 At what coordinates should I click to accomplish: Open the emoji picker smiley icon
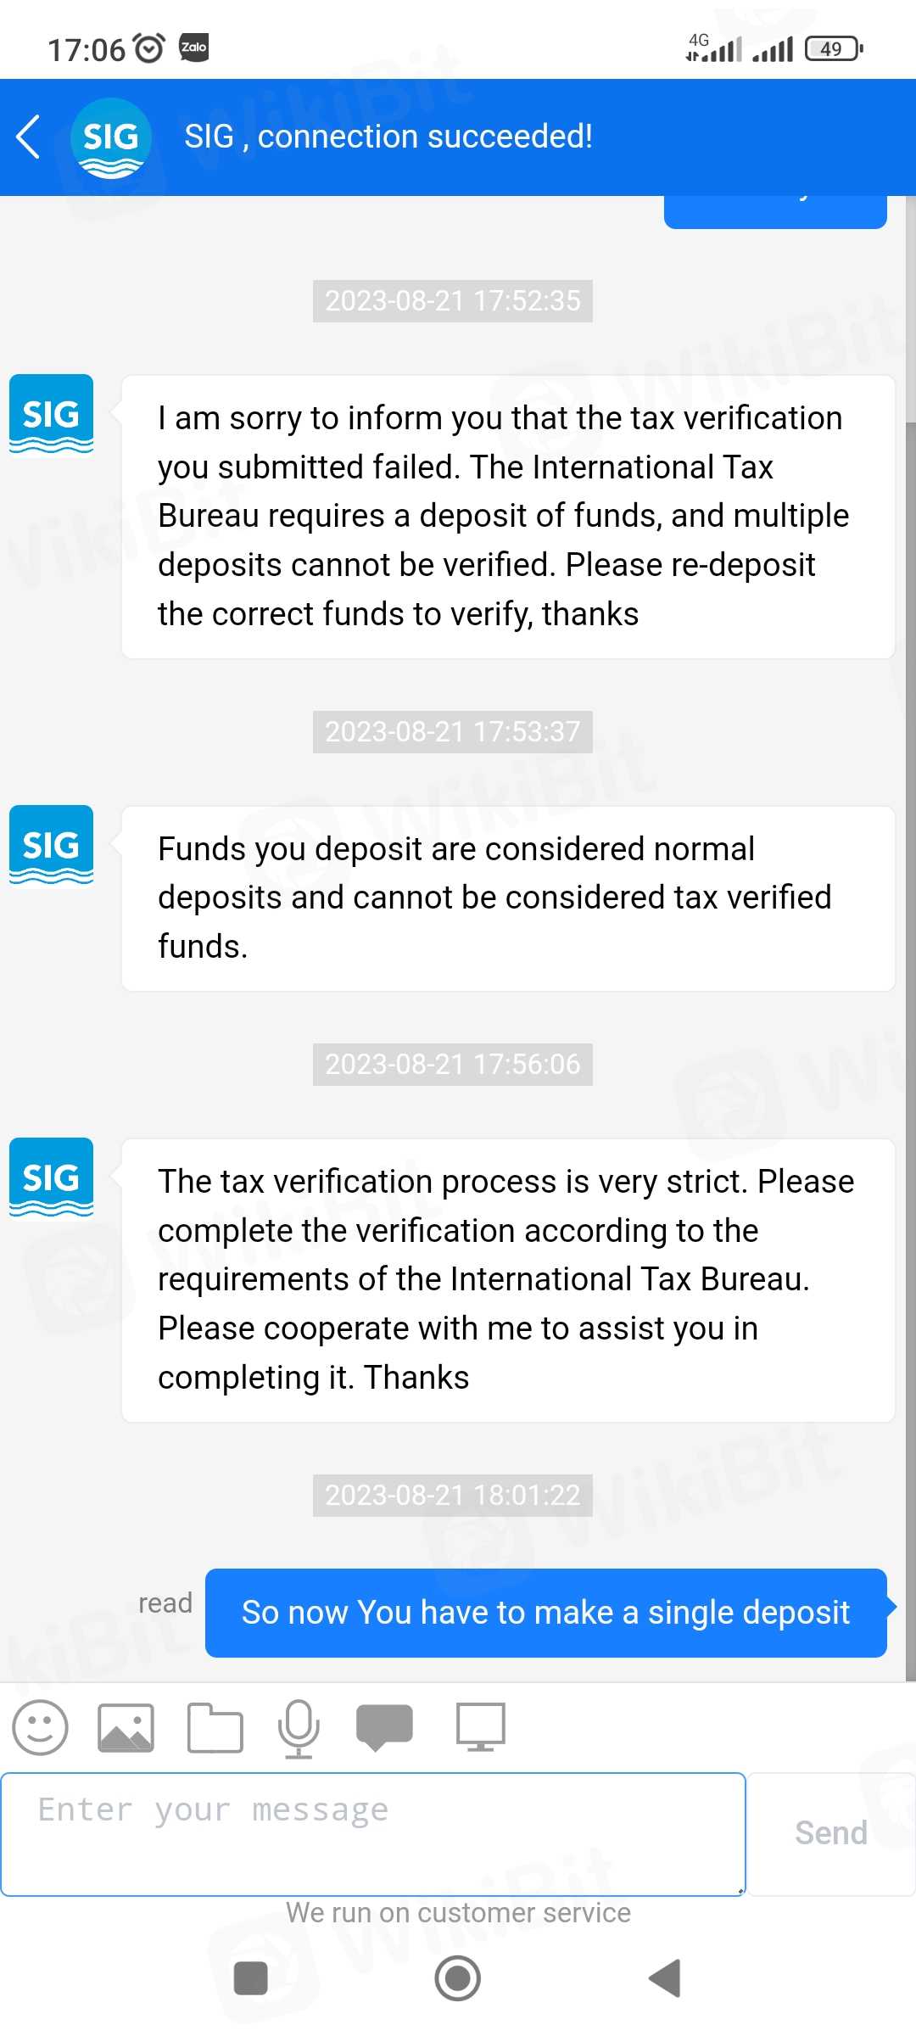40,1727
